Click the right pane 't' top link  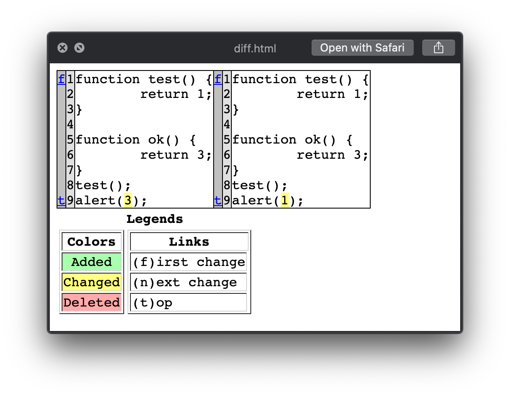tap(218, 200)
